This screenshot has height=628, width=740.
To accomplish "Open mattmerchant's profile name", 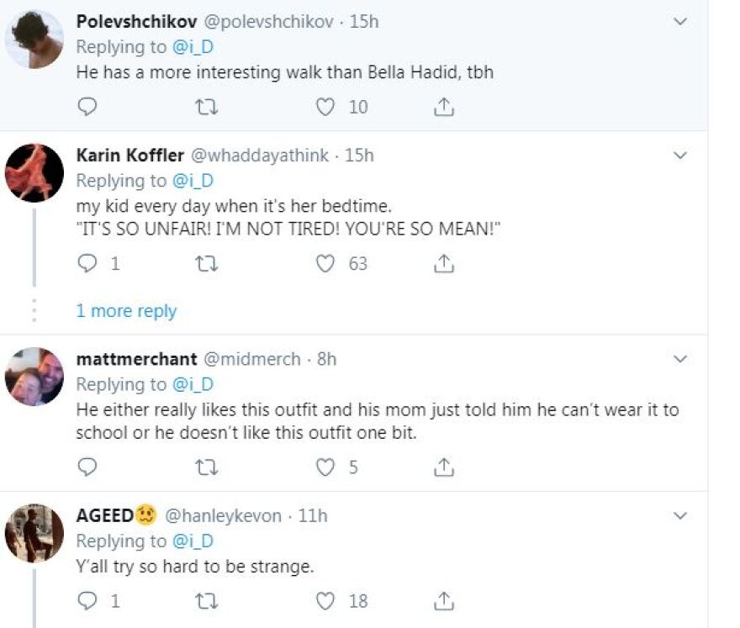I will 136,359.
